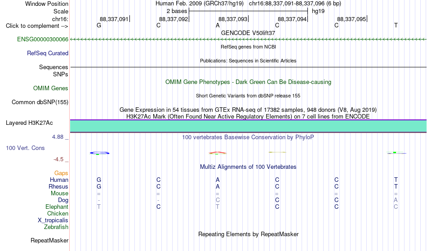Open the 100 Vert. Cons track label
427x251 pixels.
(x=25, y=148)
